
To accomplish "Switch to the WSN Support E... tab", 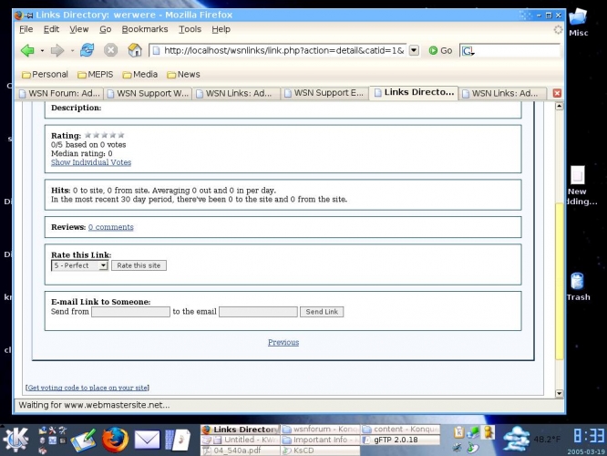I will click(x=324, y=93).
